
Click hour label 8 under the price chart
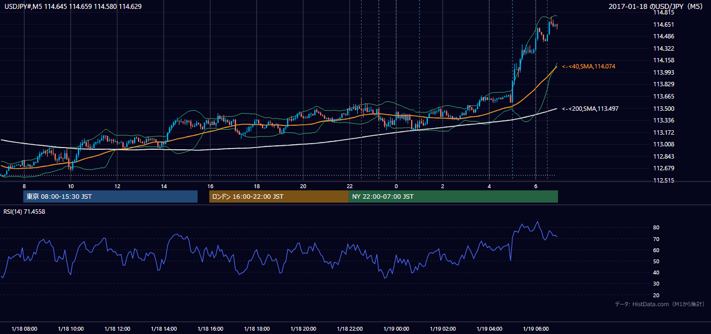pos(24,186)
